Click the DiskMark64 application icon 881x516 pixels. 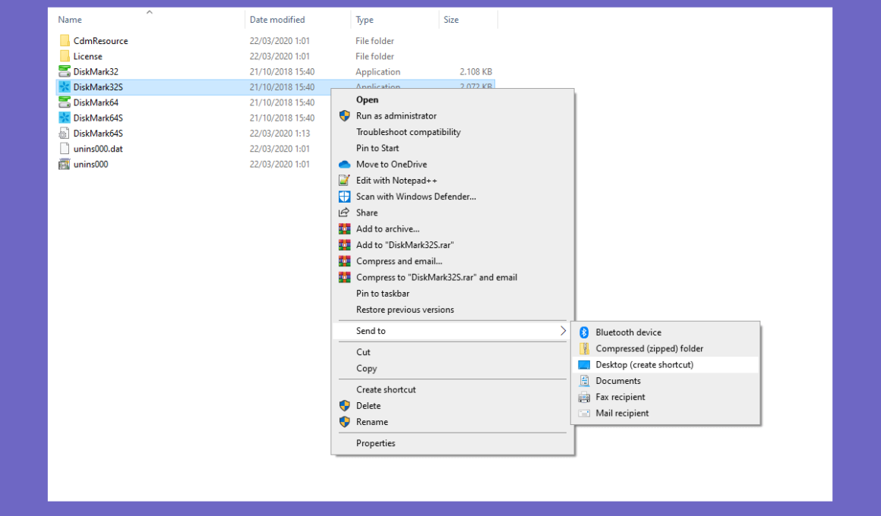tap(65, 102)
